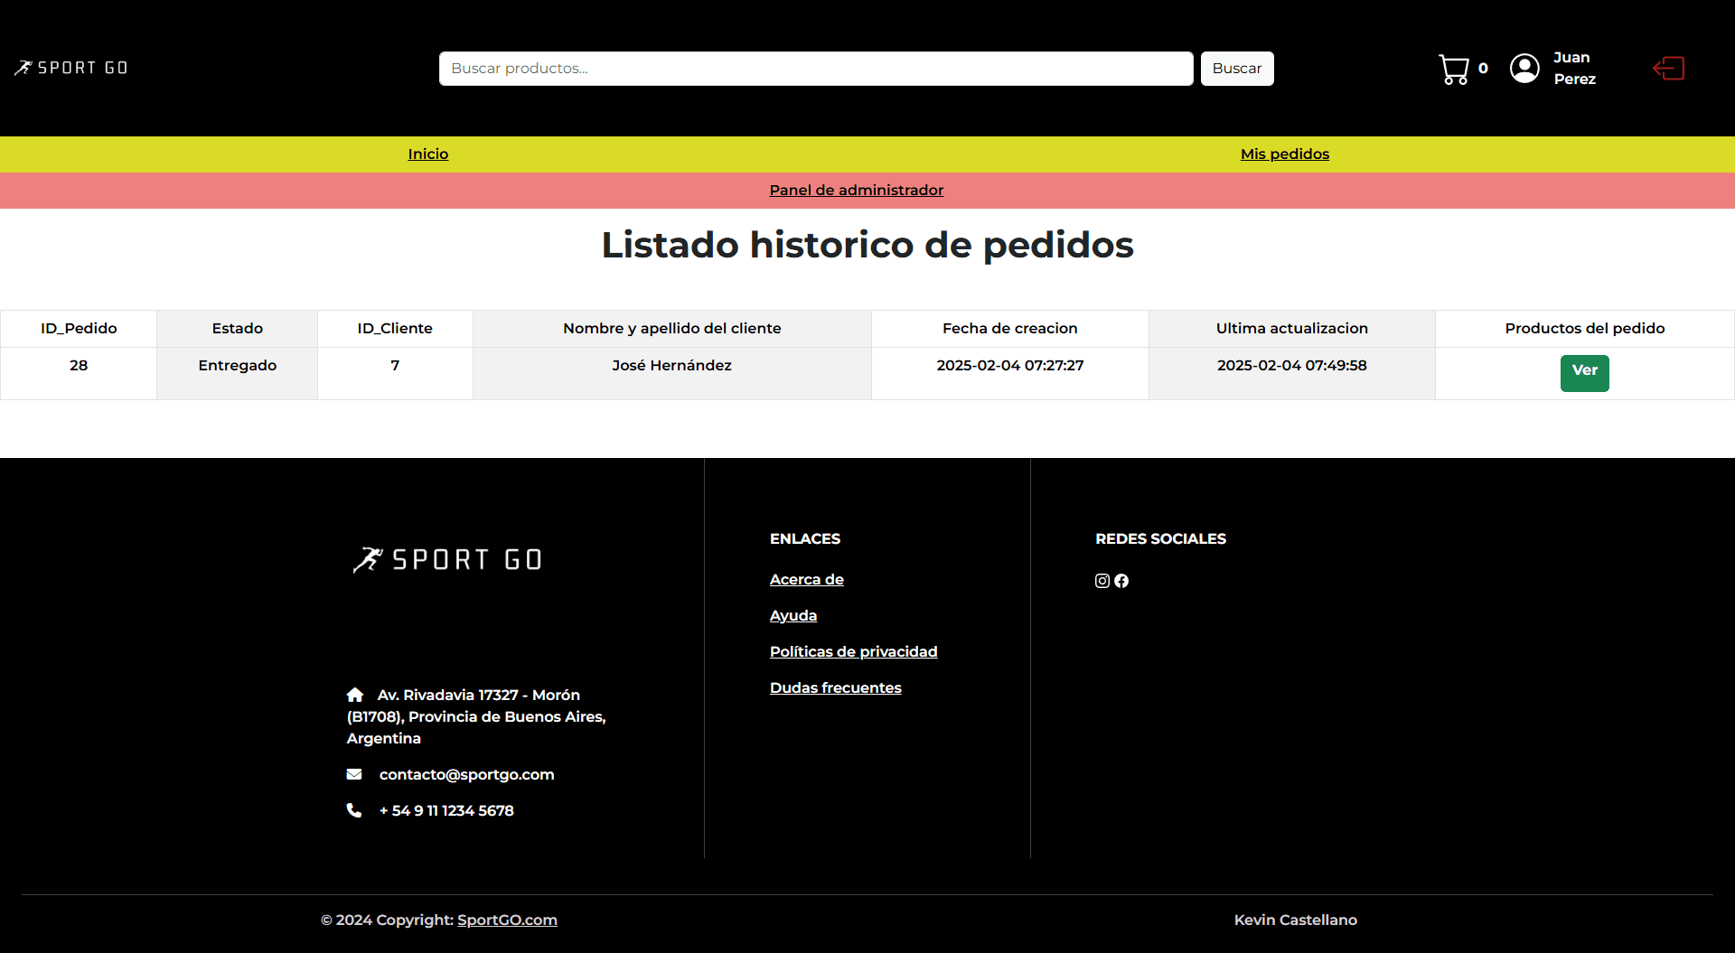Click the home address icon in footer
Image resolution: width=1735 pixels, height=953 pixels.
coord(355,695)
